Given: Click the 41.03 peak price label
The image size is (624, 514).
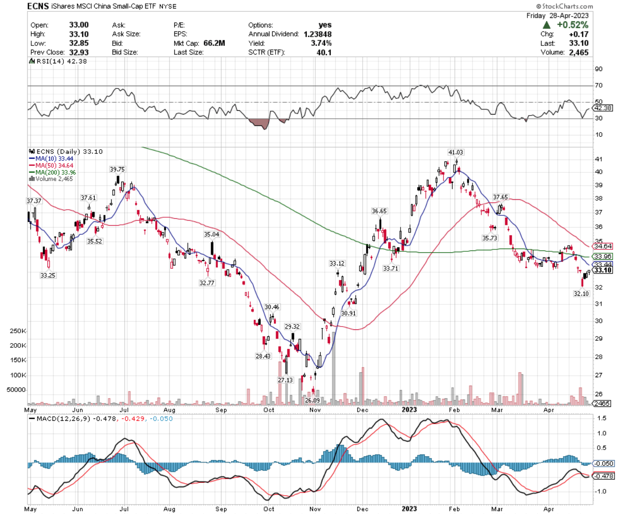Looking at the screenshot, I should click(455, 152).
